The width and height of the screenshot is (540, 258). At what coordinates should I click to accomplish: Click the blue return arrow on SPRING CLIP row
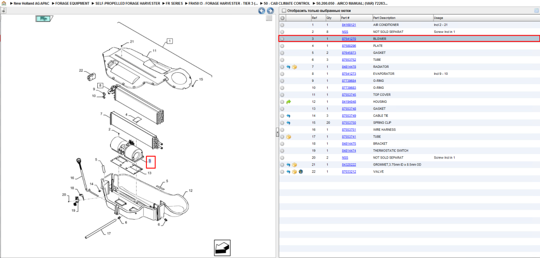click(x=288, y=123)
